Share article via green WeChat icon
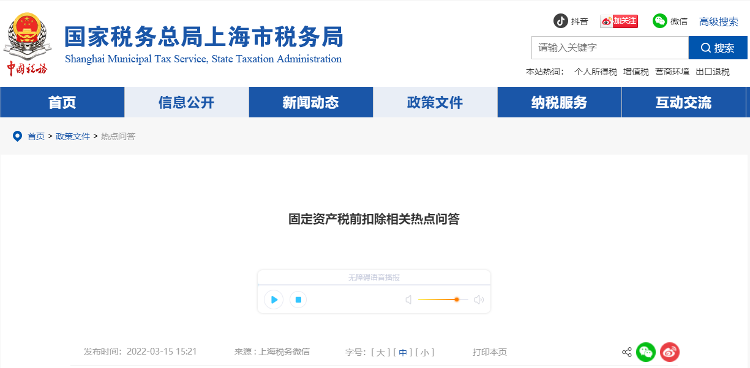This screenshot has height=368, width=750. click(x=645, y=352)
